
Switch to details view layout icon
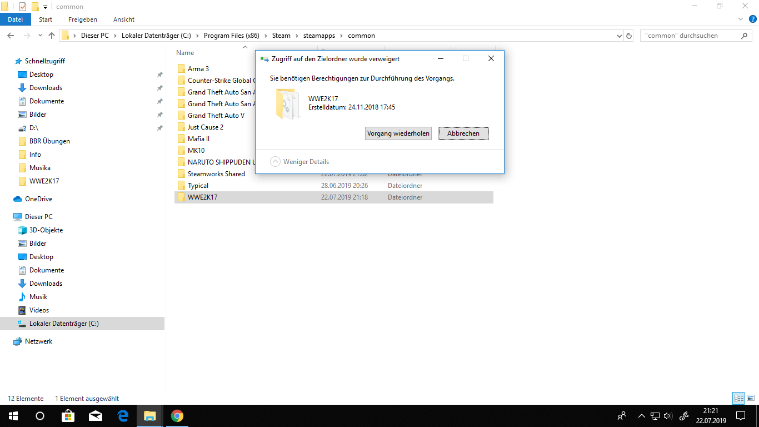pyautogui.click(x=738, y=398)
